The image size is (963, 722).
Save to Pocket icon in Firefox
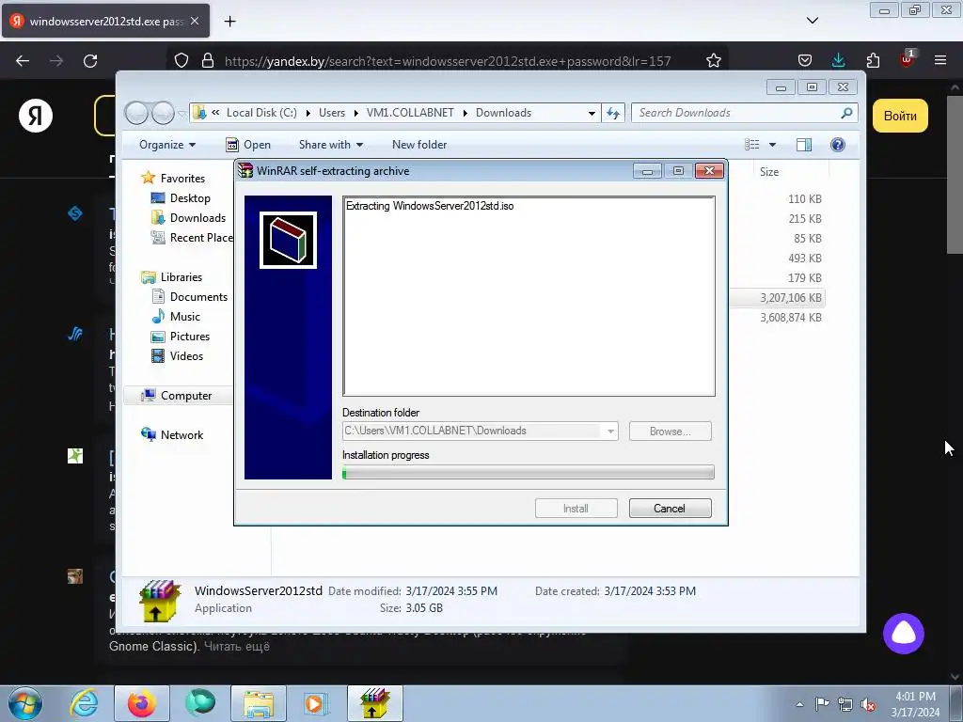(805, 60)
